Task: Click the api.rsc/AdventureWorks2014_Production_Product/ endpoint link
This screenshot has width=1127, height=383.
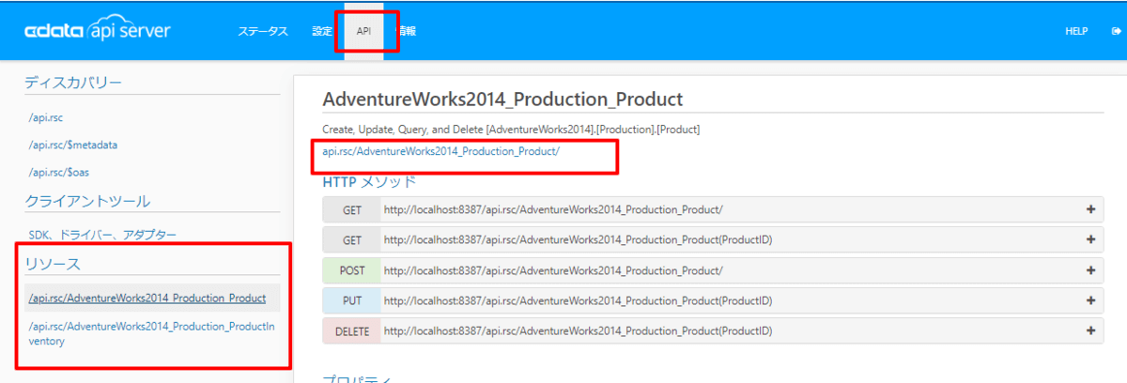Action: pos(440,150)
